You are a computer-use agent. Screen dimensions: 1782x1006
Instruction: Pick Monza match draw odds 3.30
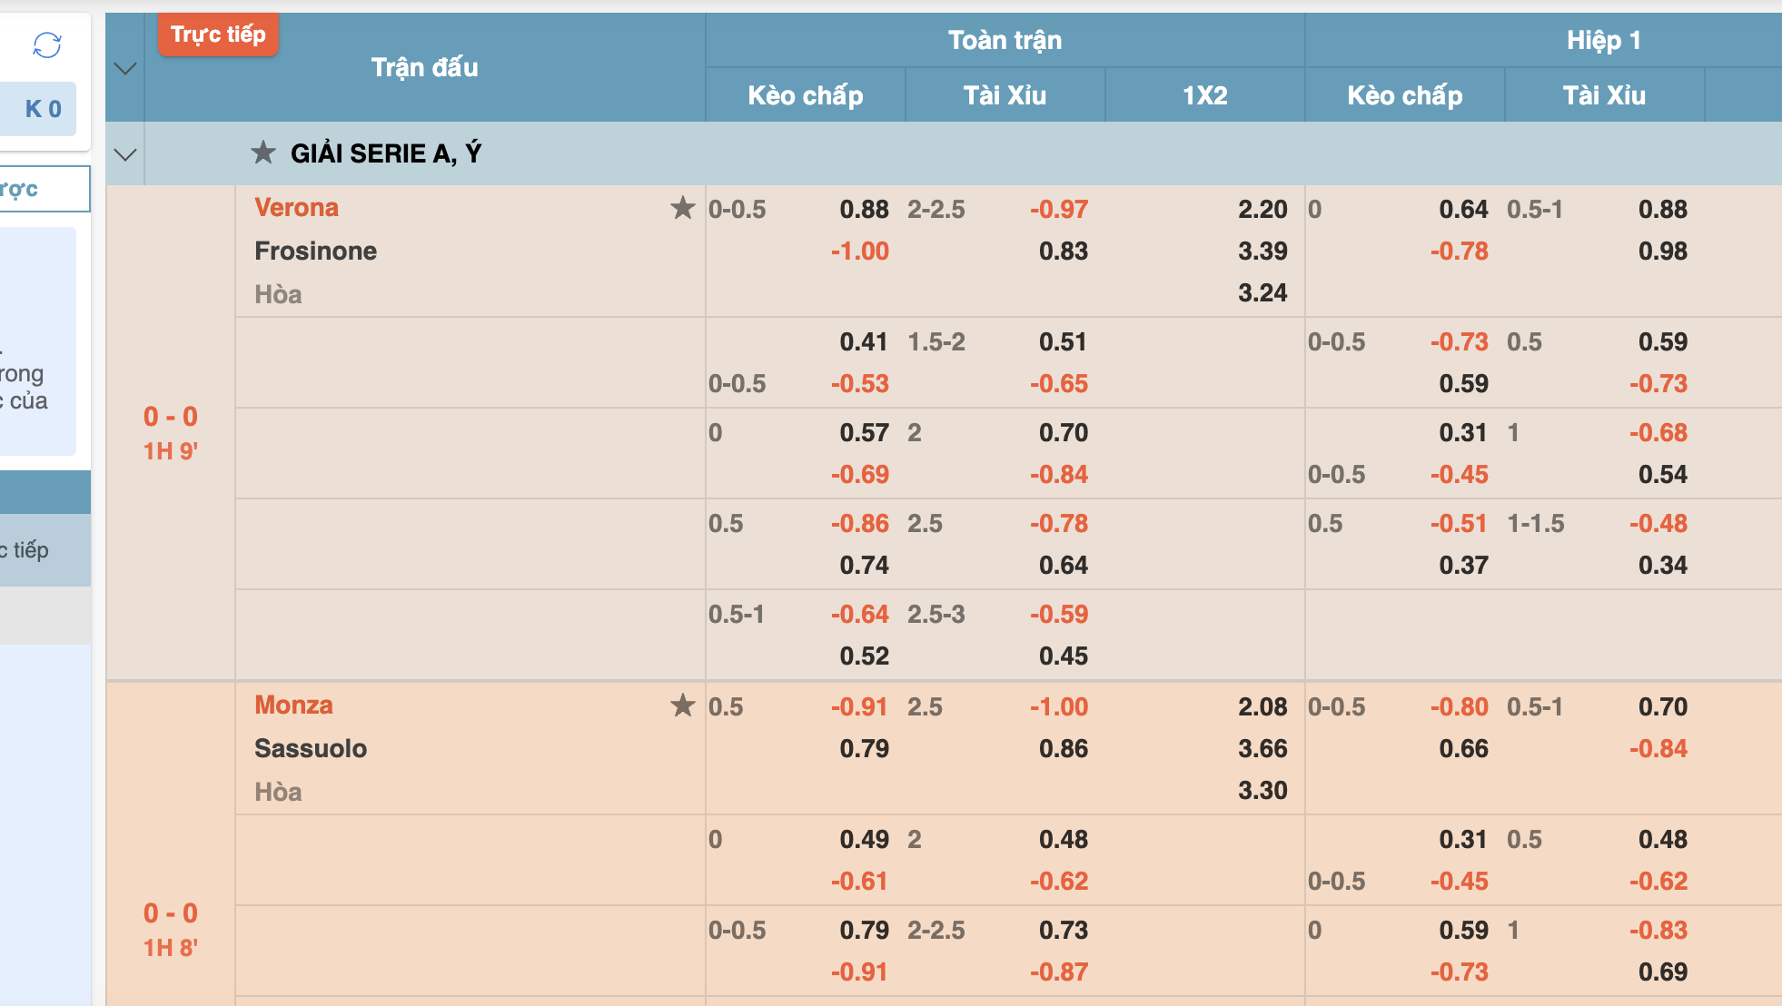click(1262, 791)
